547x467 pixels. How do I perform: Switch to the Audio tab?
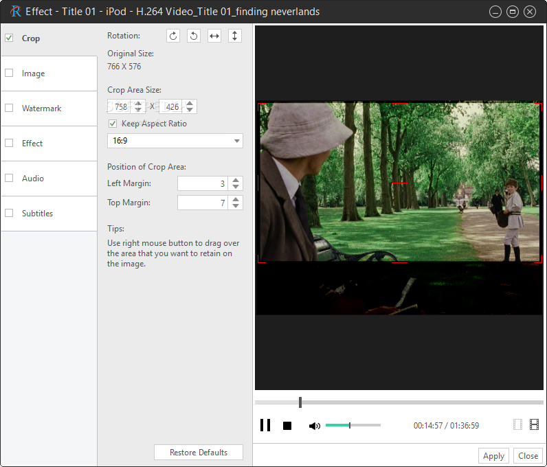[x=49, y=179]
